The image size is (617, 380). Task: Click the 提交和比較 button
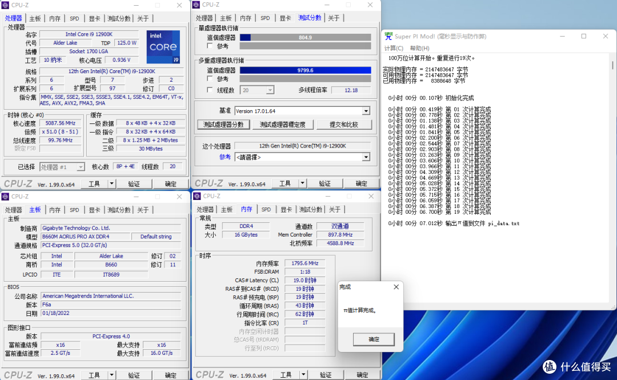click(344, 125)
